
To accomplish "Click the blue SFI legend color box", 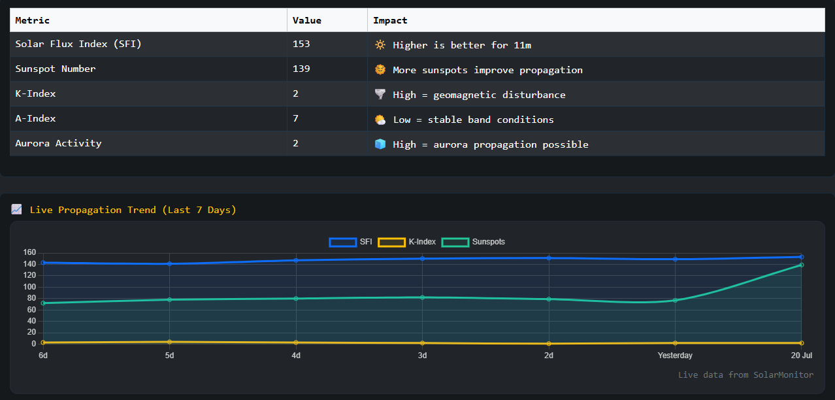I will [342, 242].
